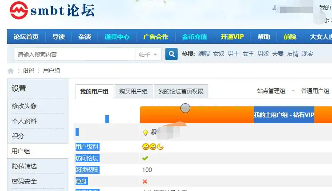332x191 pixels.
Task: Click the blue search magnifier button
Action: tap(171, 54)
